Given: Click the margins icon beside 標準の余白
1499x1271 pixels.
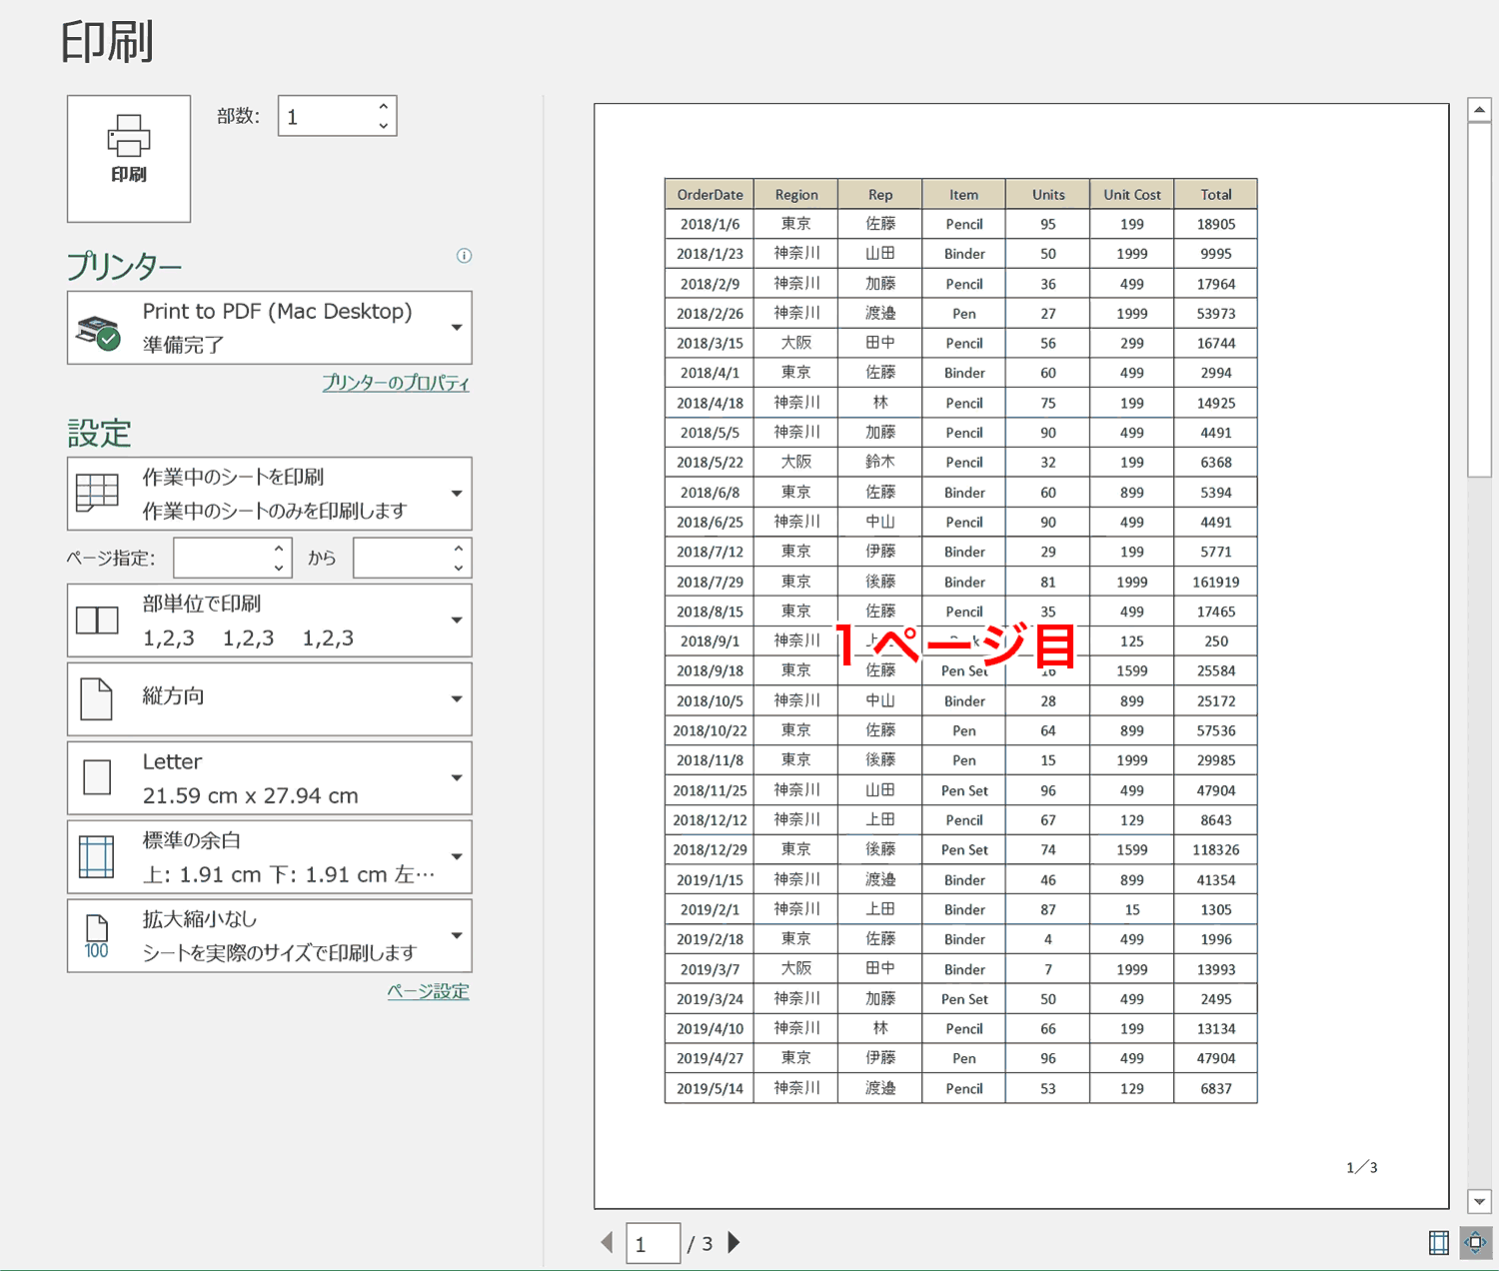Looking at the screenshot, I should pyautogui.click(x=96, y=856).
